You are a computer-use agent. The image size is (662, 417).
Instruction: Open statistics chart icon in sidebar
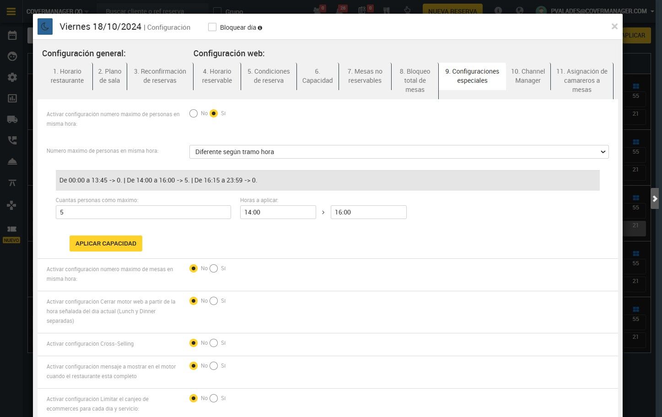[x=12, y=98]
